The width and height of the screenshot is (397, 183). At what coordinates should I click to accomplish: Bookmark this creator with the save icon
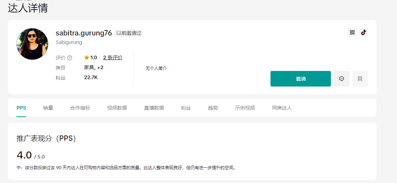tap(360, 79)
